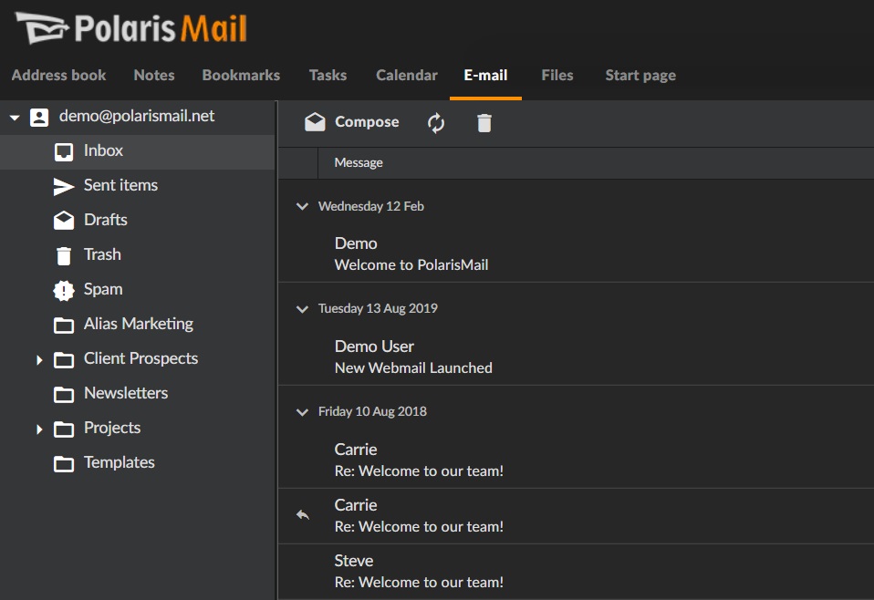
Task: Open the Inbox folder icon
Action: click(x=65, y=150)
